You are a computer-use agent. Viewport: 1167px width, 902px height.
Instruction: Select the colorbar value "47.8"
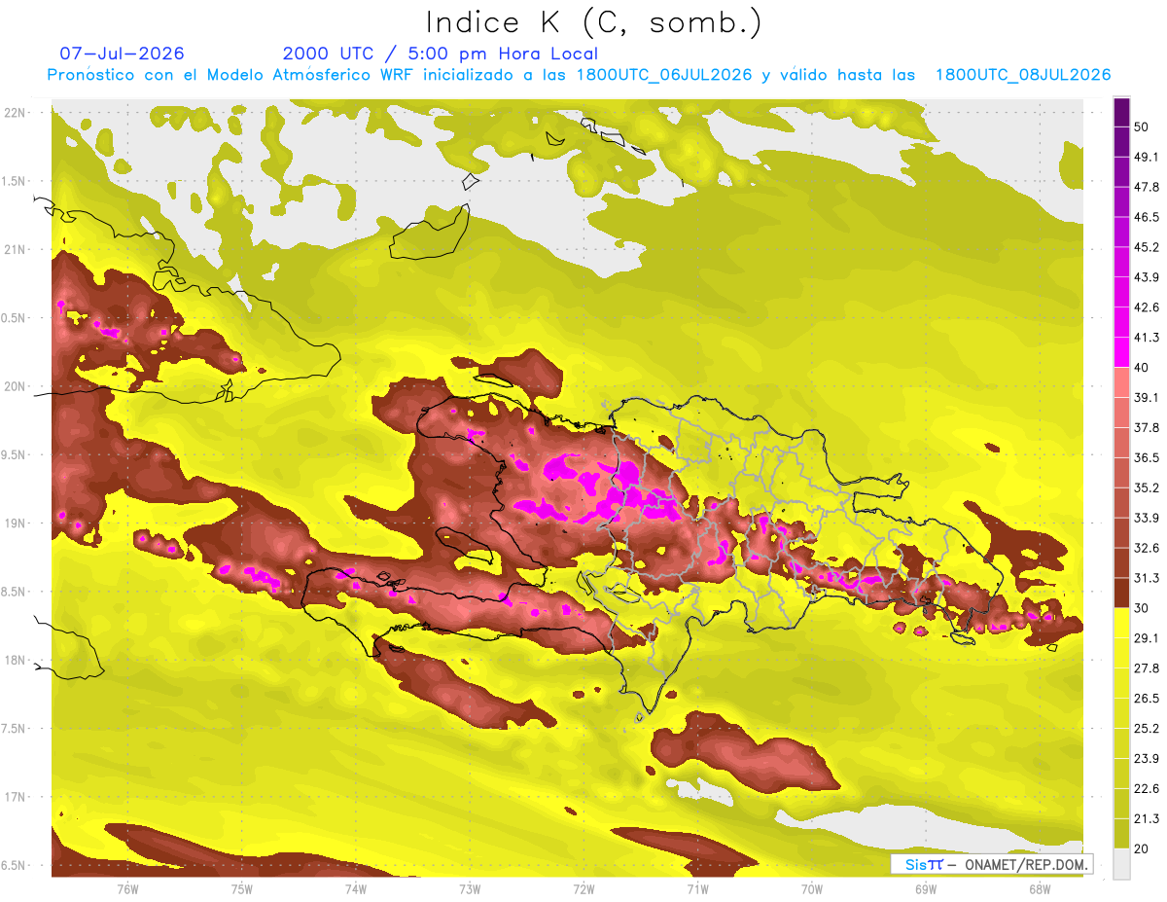(x=1147, y=186)
